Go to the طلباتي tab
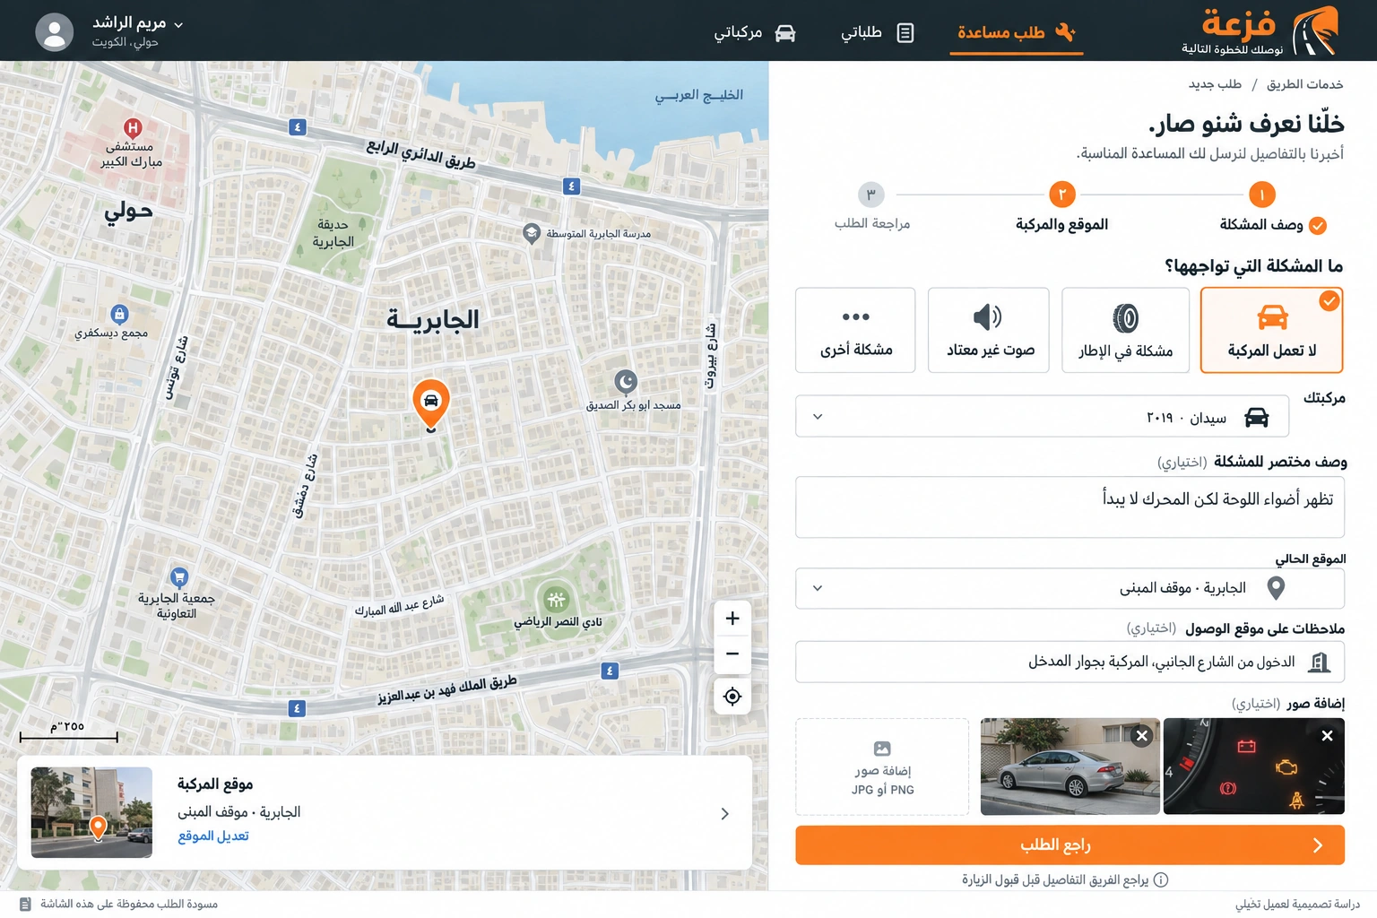The height and width of the screenshot is (918, 1377). (x=877, y=32)
